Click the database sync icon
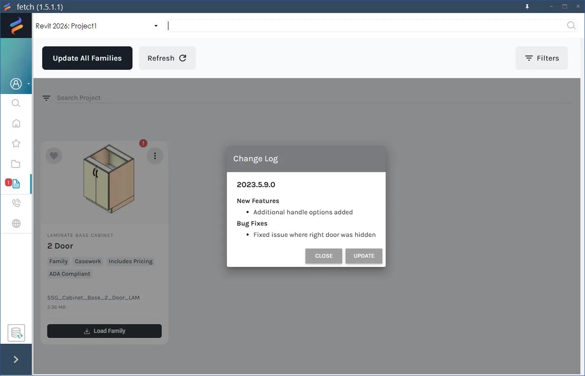 (x=16, y=333)
